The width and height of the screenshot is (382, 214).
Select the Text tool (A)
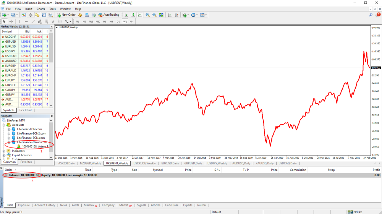coord(53,21)
